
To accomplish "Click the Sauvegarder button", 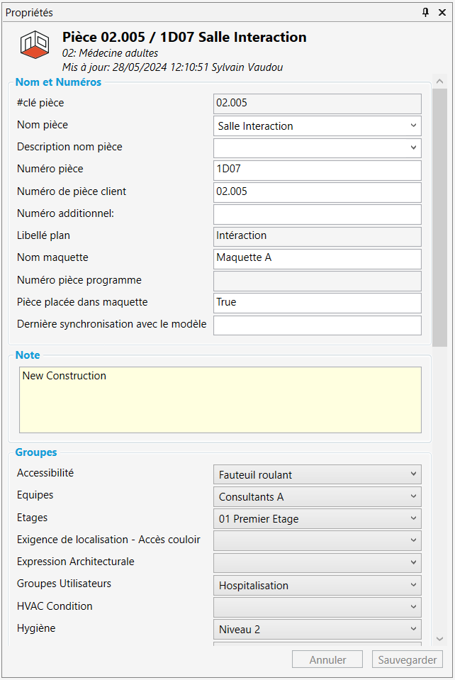I will point(407,659).
